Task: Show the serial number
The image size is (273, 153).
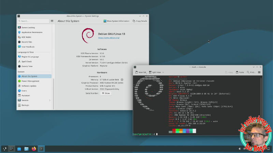Action: pyautogui.click(x=106, y=93)
